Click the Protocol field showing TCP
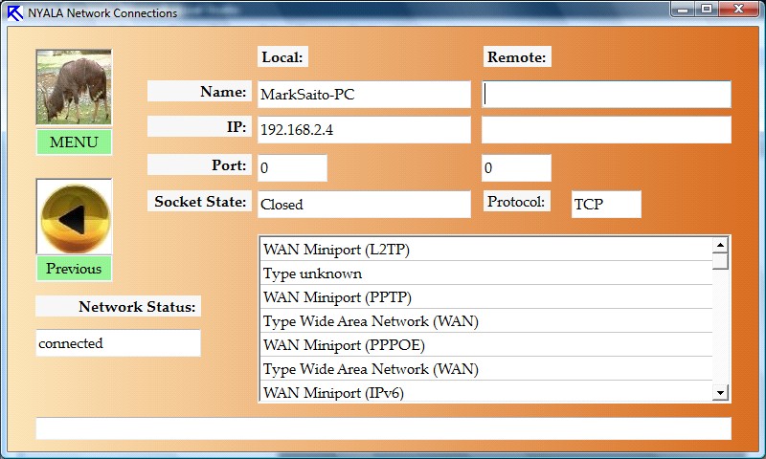Image resolution: width=766 pixels, height=459 pixels. coord(605,204)
